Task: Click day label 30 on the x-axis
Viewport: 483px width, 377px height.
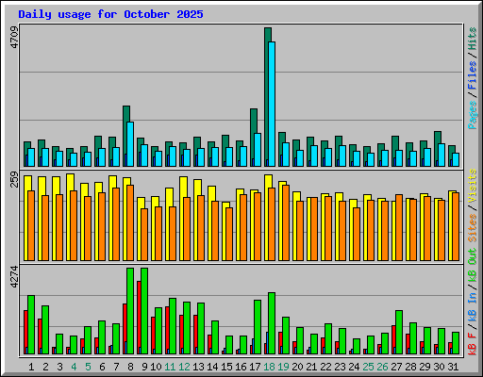Action: coord(439,367)
